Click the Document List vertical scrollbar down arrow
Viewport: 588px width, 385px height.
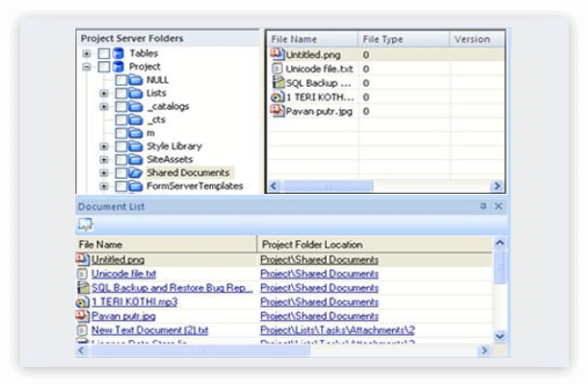[x=499, y=335]
